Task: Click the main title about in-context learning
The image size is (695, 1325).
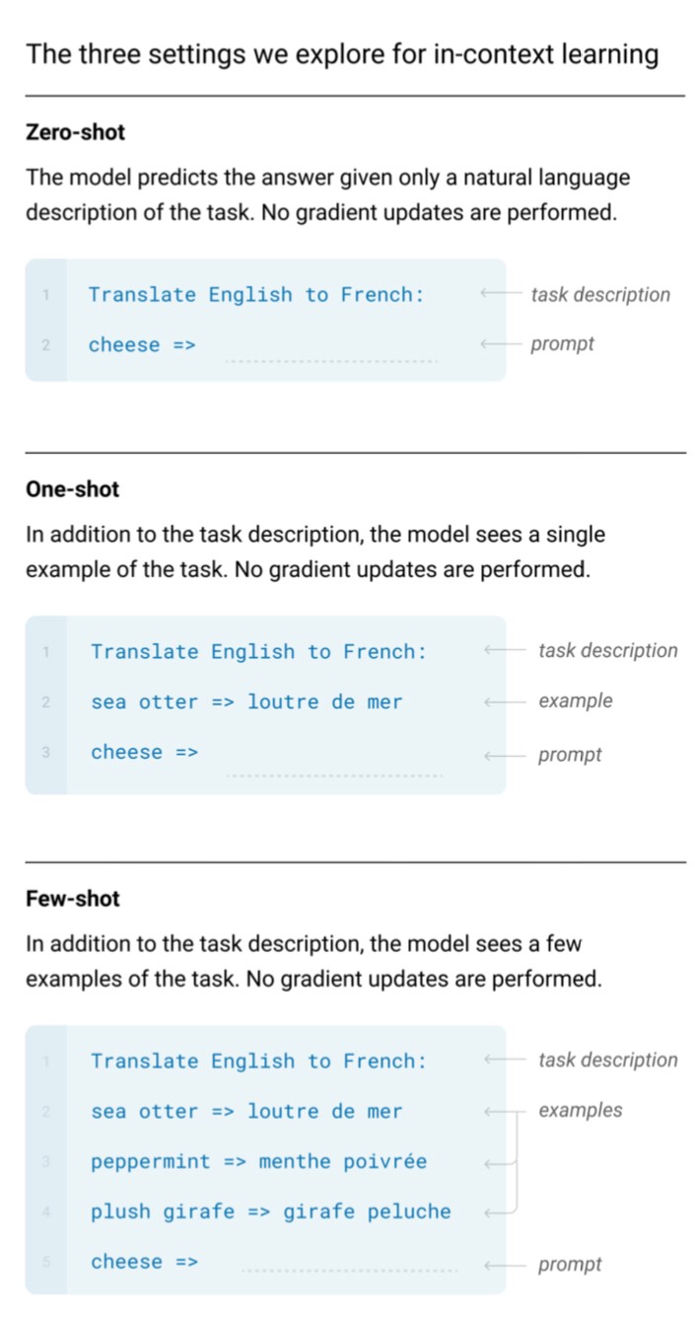Action: coord(341,53)
